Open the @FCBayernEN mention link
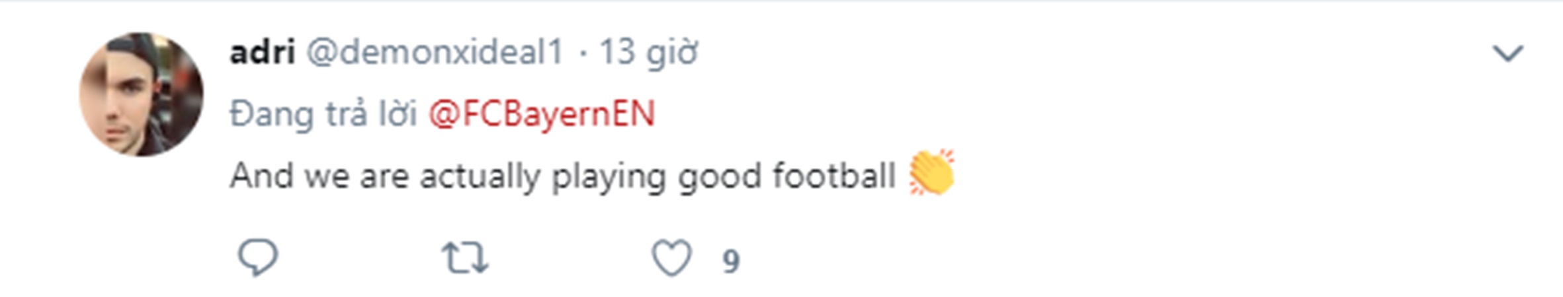Image resolution: width=1563 pixels, height=297 pixels. click(x=541, y=114)
